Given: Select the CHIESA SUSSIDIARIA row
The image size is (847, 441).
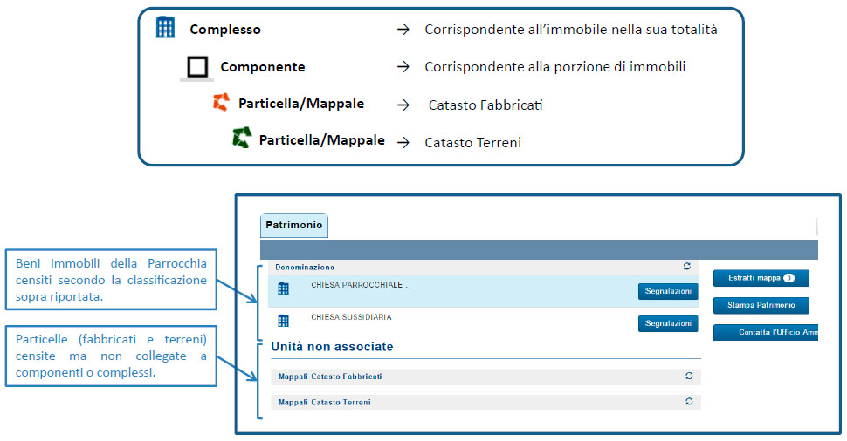Looking at the screenshot, I should [483, 323].
